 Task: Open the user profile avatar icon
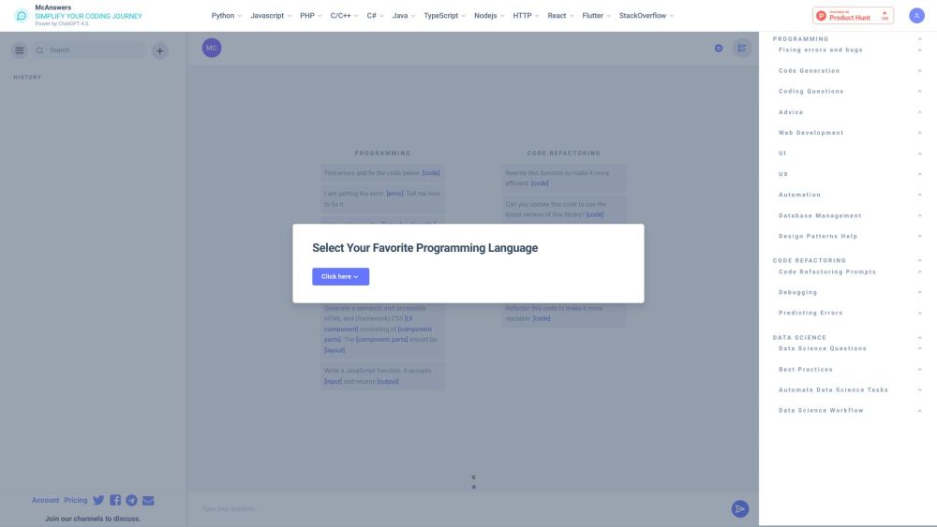click(915, 16)
